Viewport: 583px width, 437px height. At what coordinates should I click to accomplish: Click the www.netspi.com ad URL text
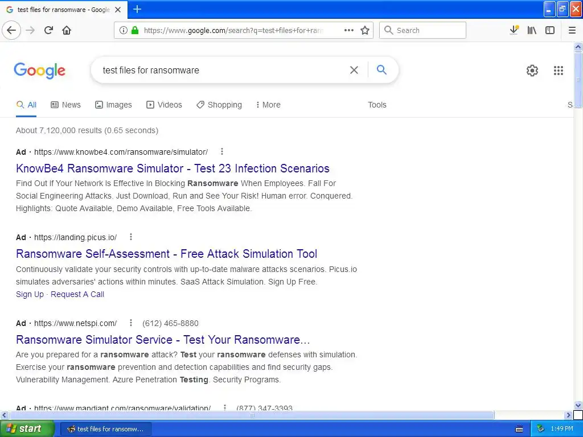76,323
